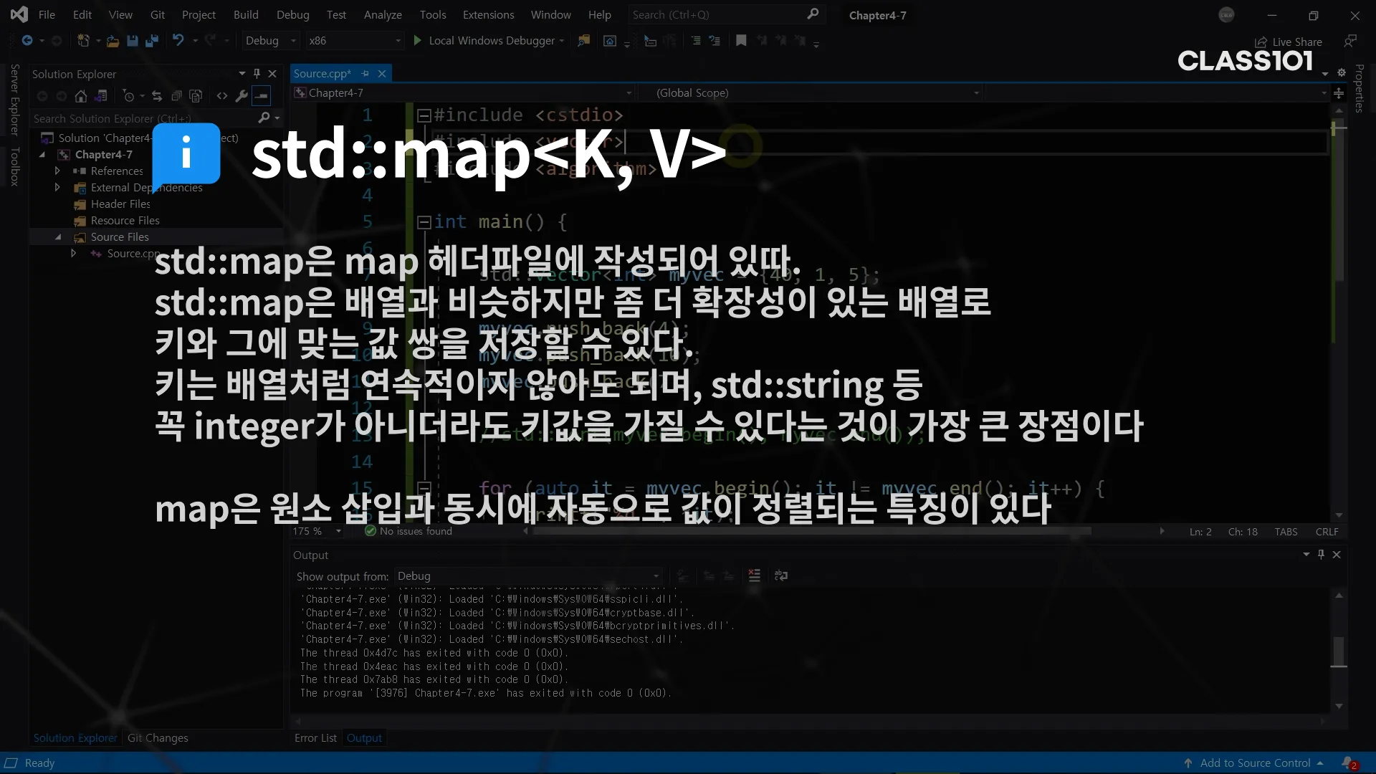Click the Solution Explorer Home icon
This screenshot has width=1376, height=774.
coord(81,96)
